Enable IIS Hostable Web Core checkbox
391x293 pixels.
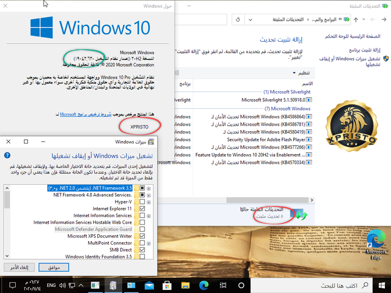point(142,222)
